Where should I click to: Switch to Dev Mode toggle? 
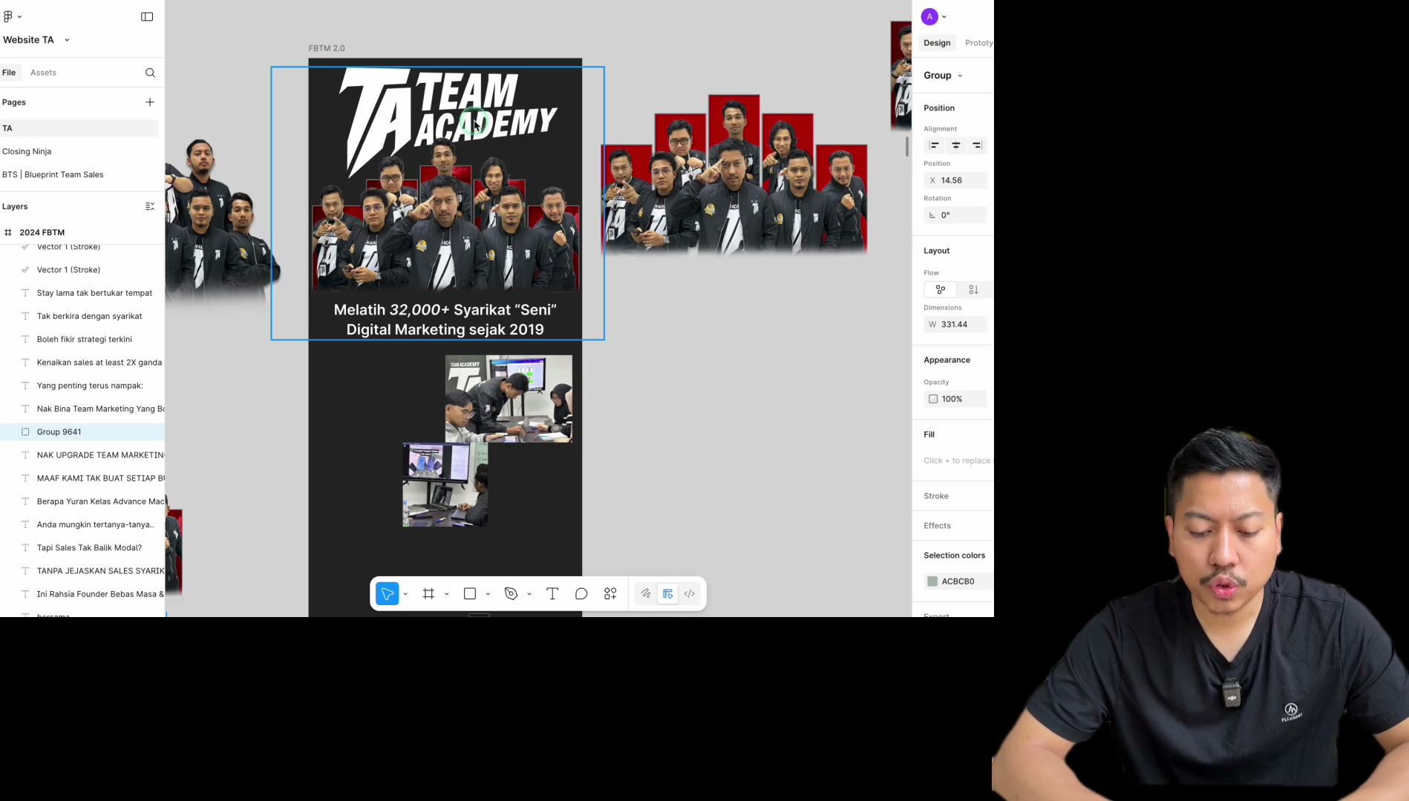coord(690,594)
